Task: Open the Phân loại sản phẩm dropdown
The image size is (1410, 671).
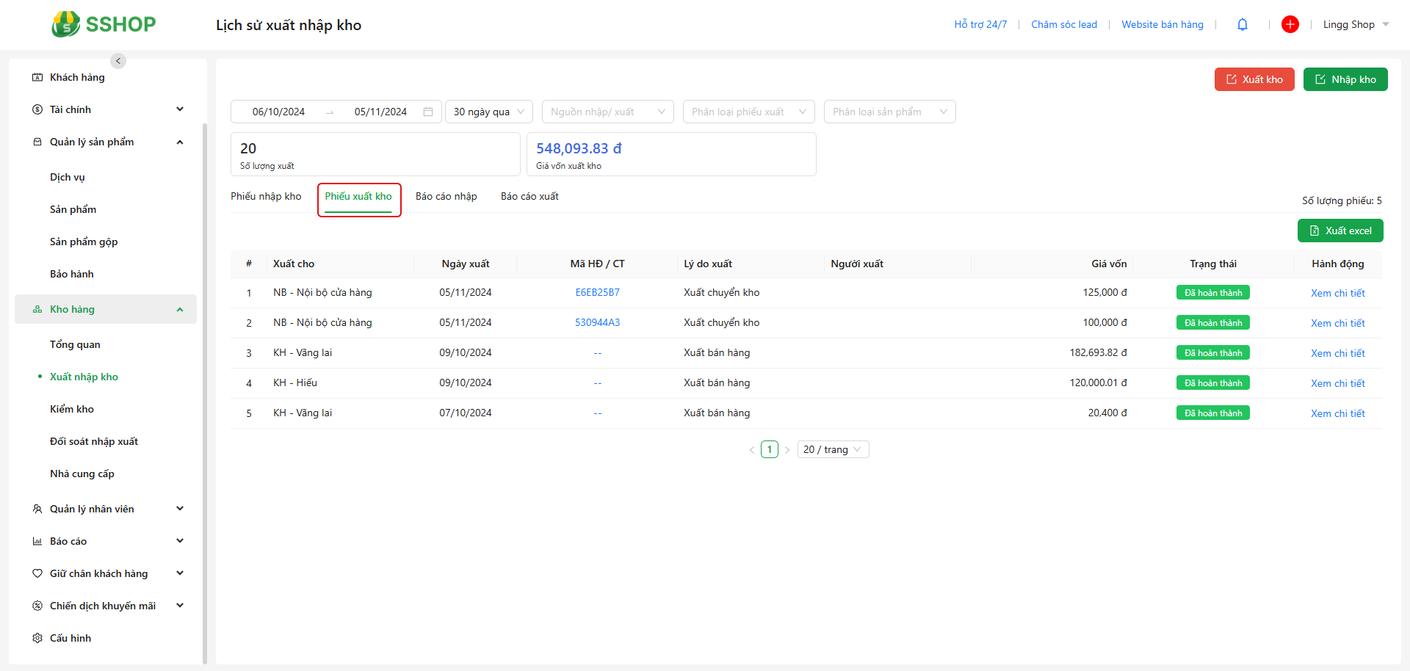Action: (889, 112)
